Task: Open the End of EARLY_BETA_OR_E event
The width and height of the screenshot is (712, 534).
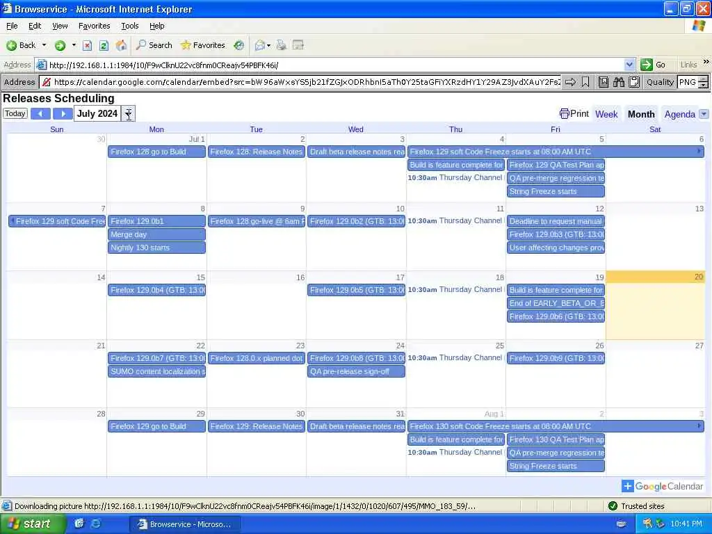Action: (x=556, y=303)
